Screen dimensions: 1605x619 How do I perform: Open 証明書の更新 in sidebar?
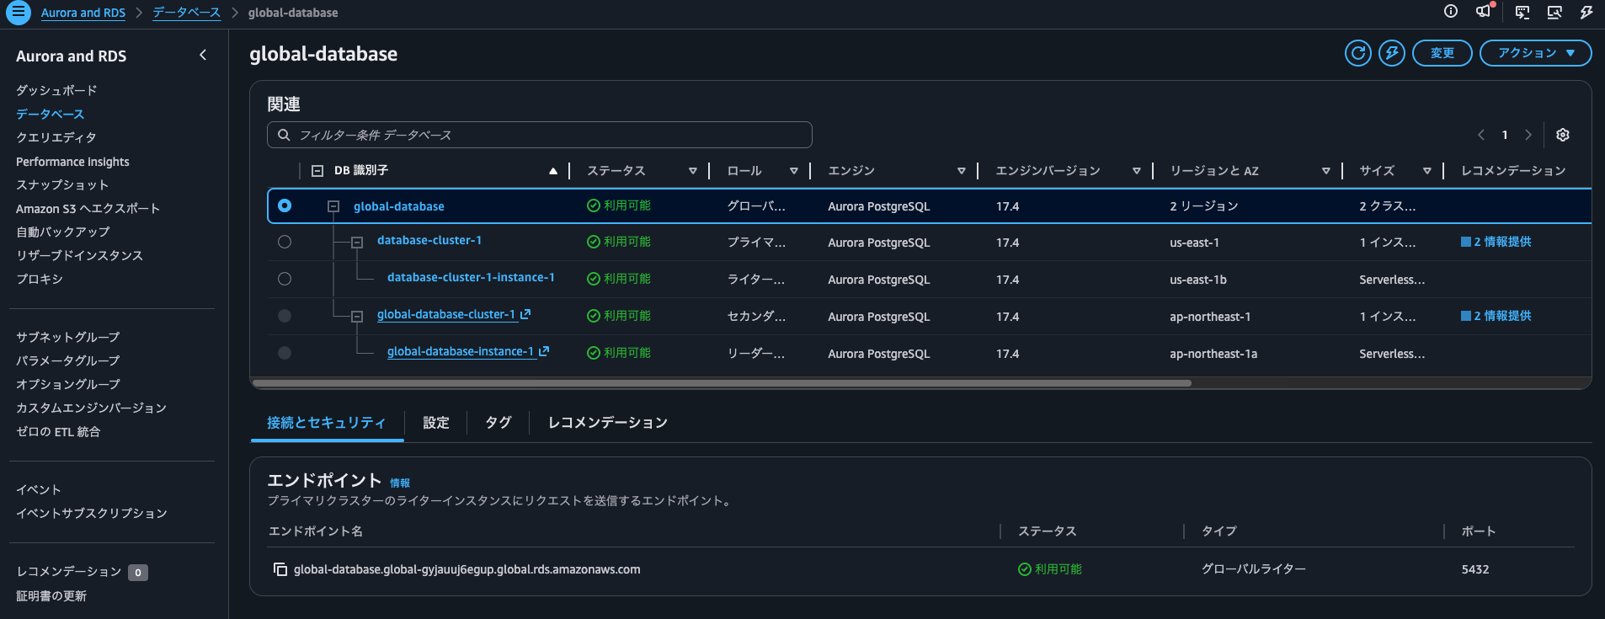pos(51,595)
